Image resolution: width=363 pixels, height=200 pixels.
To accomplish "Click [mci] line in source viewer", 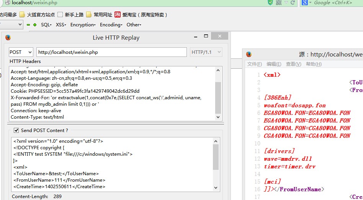I will 272,182.
